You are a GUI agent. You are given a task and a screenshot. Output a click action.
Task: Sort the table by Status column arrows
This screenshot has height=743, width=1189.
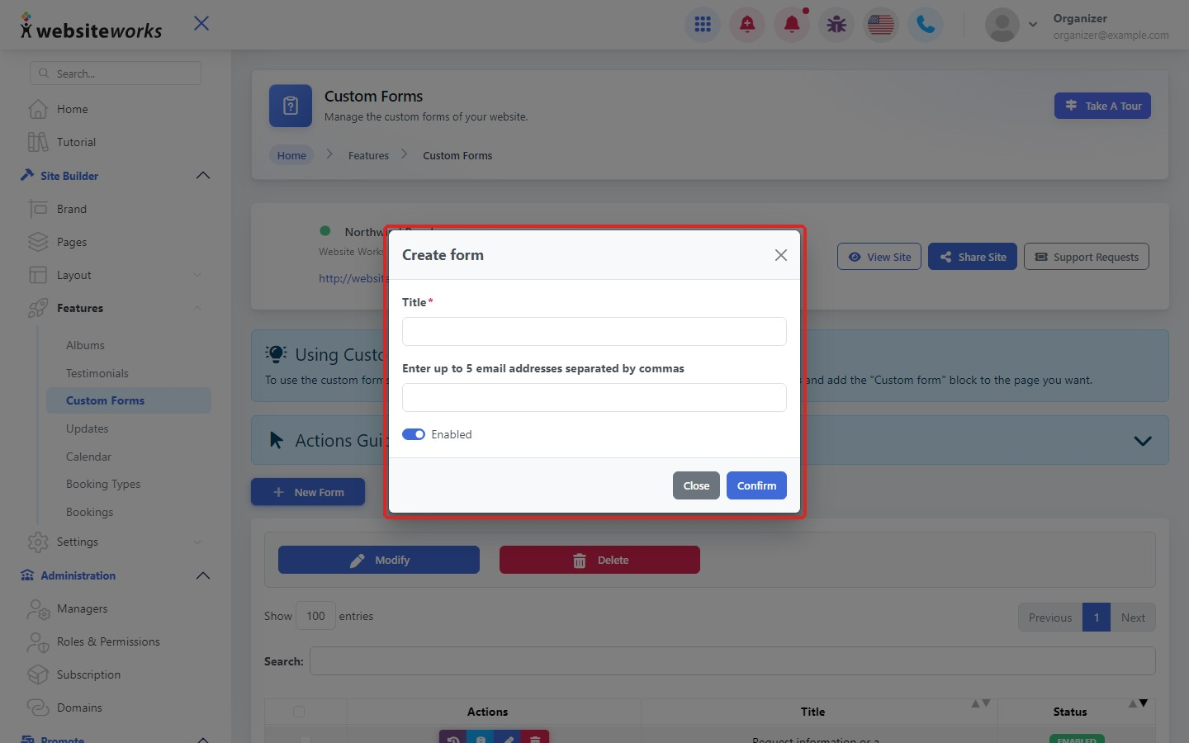(x=1139, y=703)
